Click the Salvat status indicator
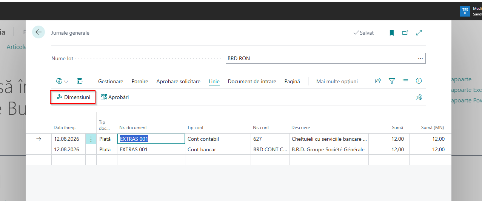 click(363, 33)
